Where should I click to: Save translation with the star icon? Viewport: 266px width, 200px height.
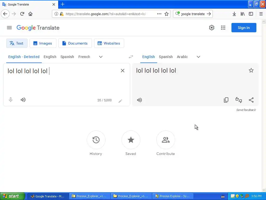coord(251,70)
